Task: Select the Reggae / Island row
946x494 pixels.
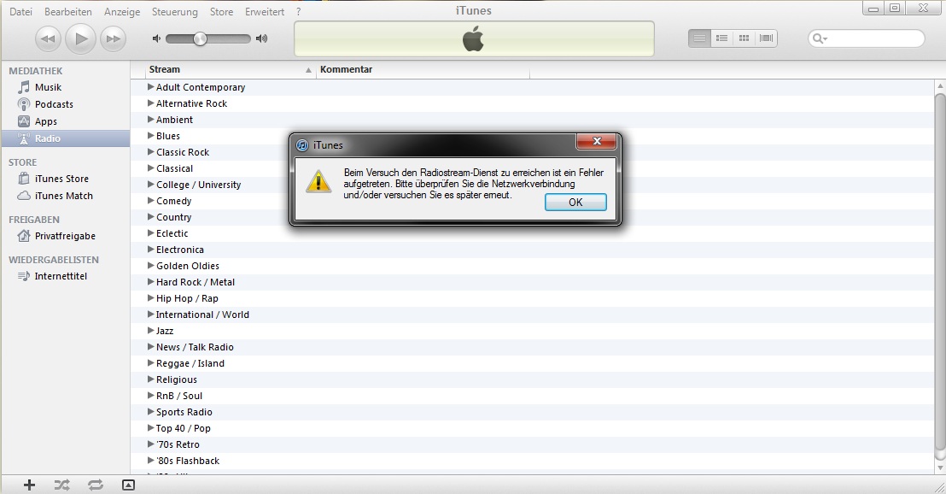Action: pos(533,363)
